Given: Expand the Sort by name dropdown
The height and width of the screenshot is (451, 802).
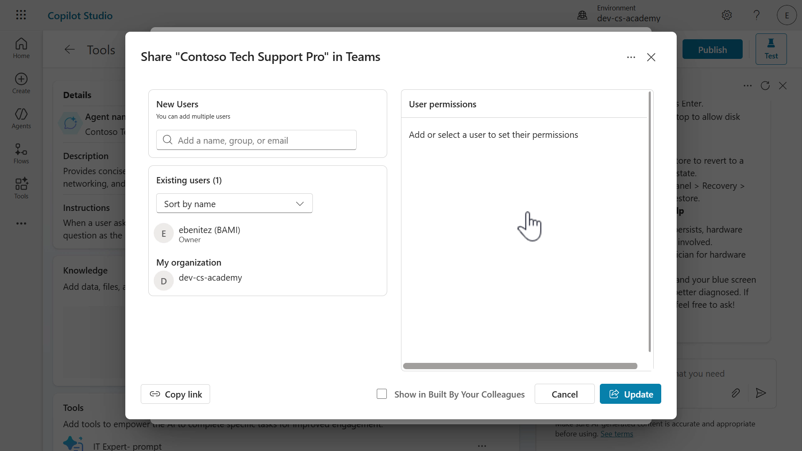Looking at the screenshot, I should (234, 203).
